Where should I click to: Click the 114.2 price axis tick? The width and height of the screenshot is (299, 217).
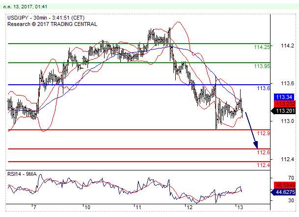[x=288, y=46]
